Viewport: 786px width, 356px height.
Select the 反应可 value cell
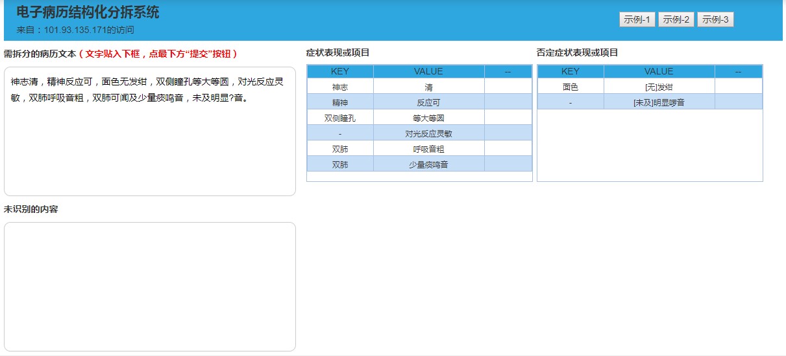tap(428, 102)
